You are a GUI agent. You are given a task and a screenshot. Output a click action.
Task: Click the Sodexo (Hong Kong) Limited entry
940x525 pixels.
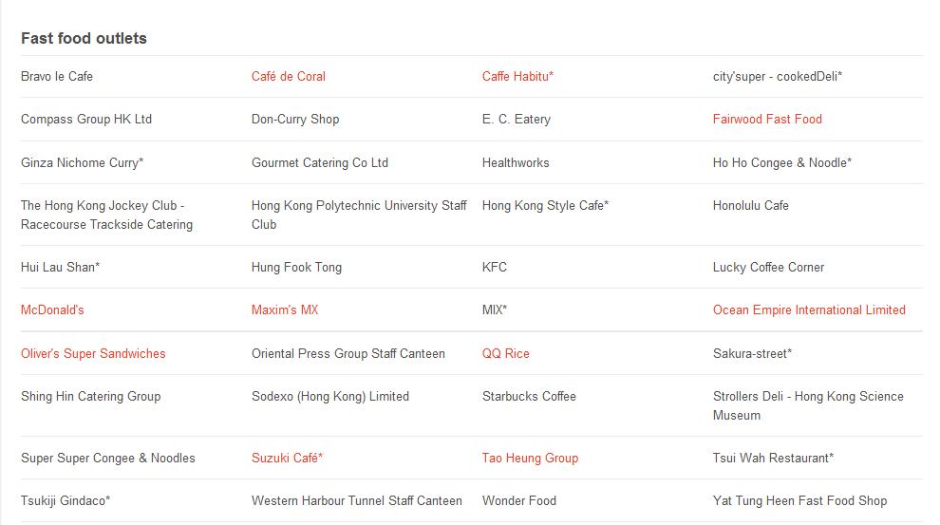(330, 397)
